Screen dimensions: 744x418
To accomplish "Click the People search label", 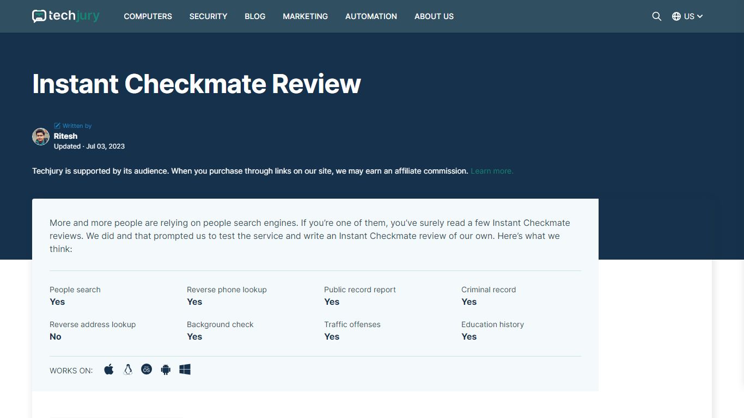I will point(75,290).
